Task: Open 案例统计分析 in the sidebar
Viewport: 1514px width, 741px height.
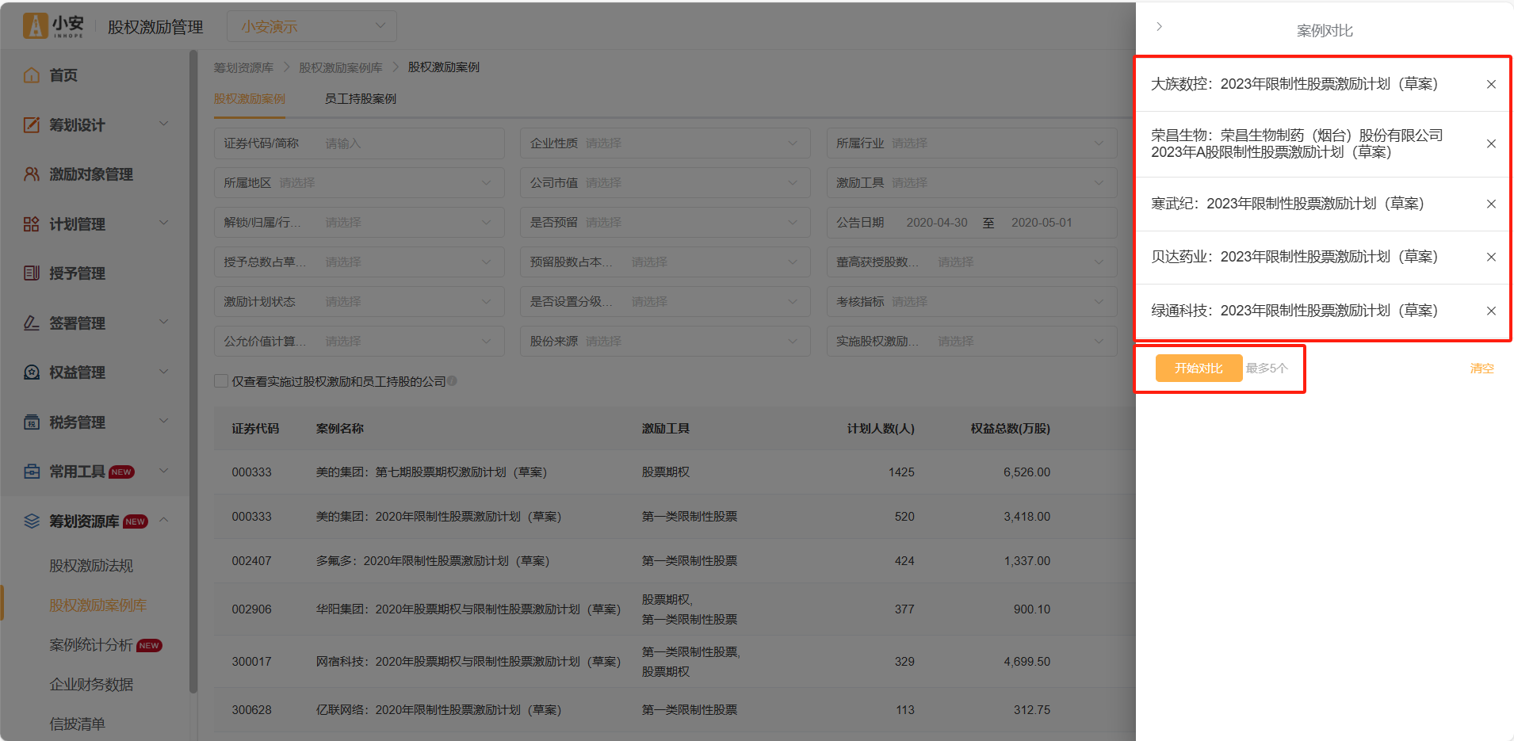Action: point(91,645)
